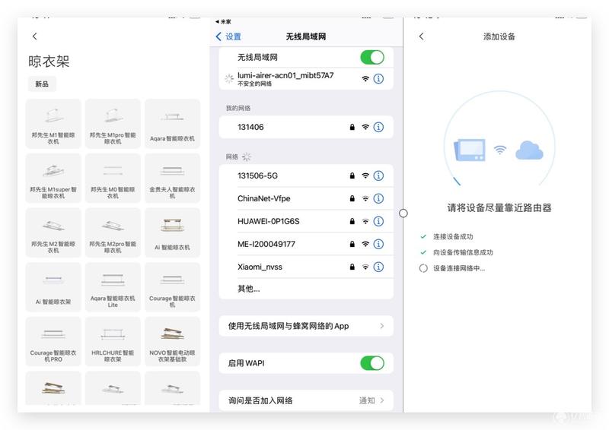Viewport: 609px width, 430px height.
Task: Open 询问是否加入网络 option
Action: 306,400
